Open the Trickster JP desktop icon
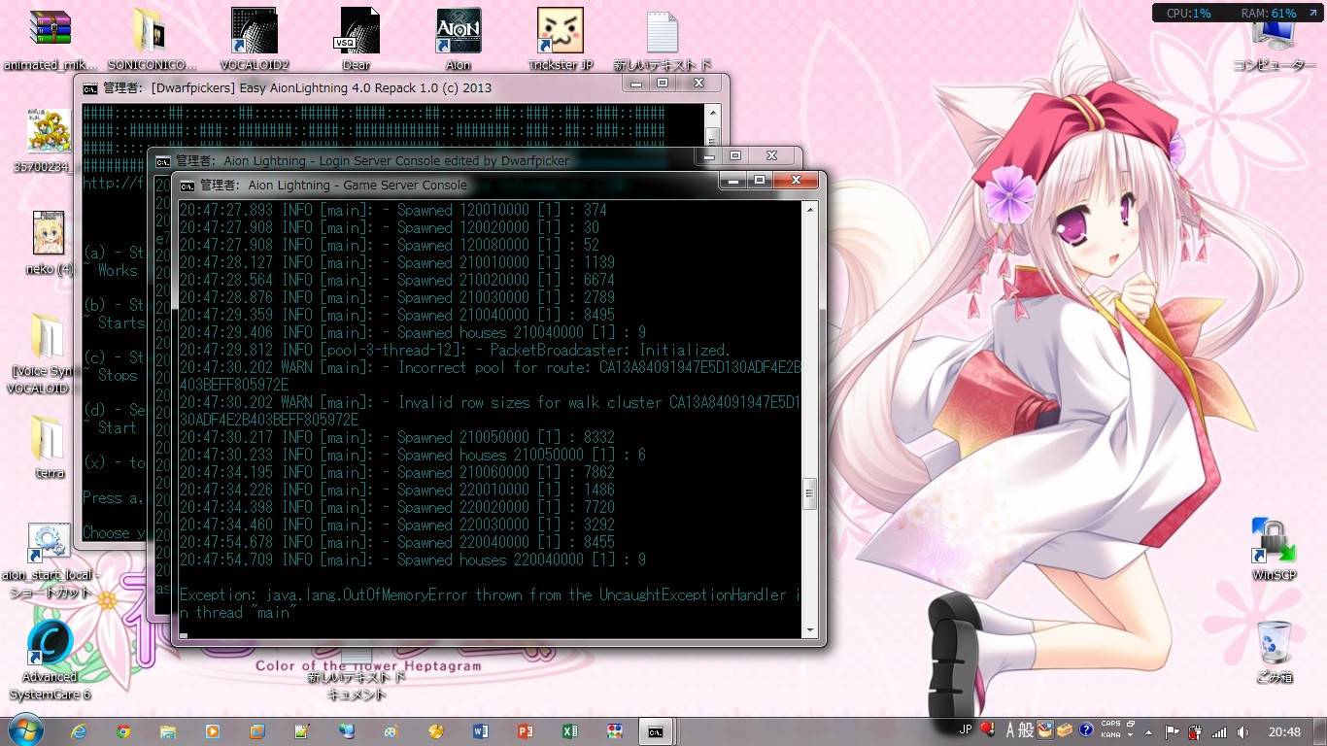The height and width of the screenshot is (746, 1327). [x=561, y=39]
